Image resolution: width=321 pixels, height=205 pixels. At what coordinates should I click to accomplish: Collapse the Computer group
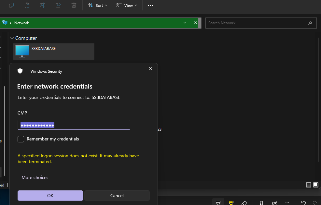(x=12, y=38)
